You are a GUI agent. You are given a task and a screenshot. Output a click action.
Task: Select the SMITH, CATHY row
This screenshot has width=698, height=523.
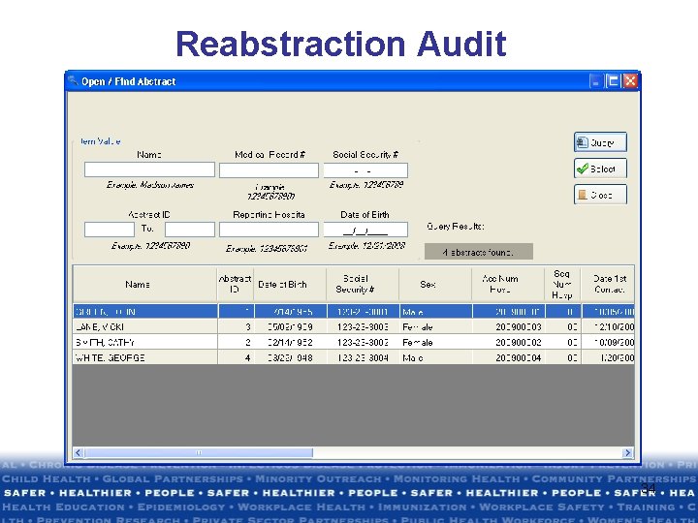click(x=354, y=342)
